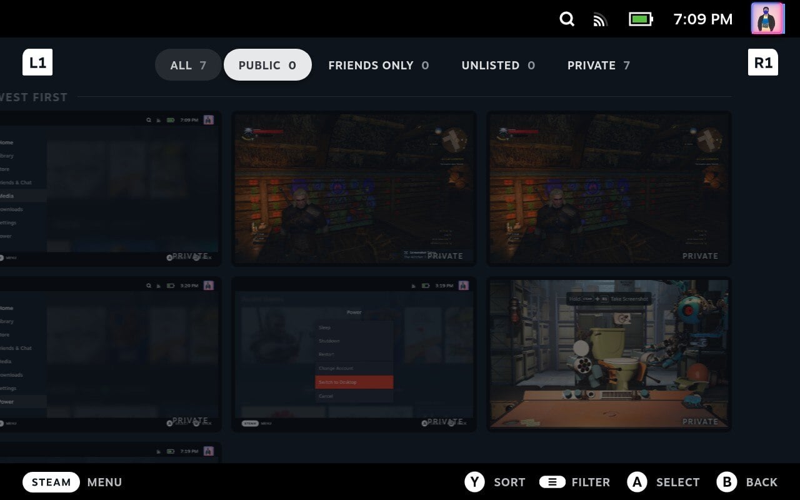Viewport: 800px width, 500px height.
Task: Click the BACK label
Action: click(762, 482)
